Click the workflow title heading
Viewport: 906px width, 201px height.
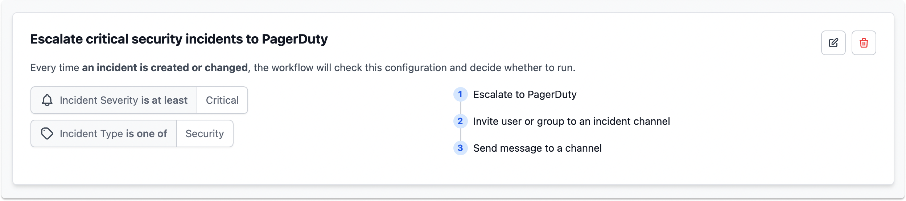point(179,39)
